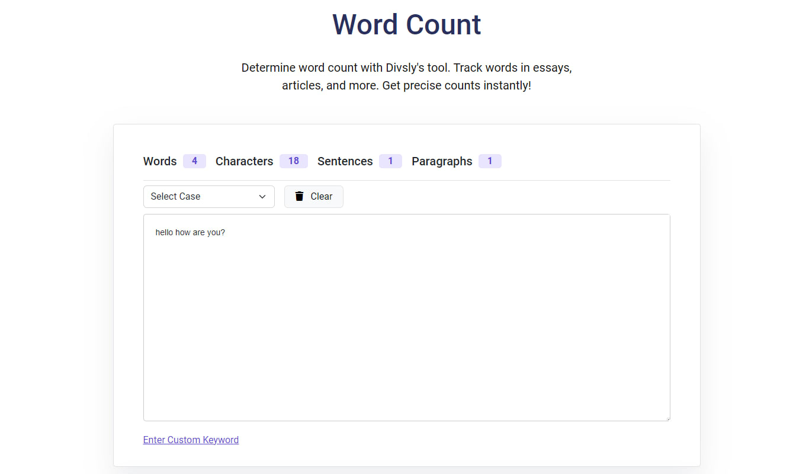Click the Words count badge showing 4

click(x=194, y=161)
